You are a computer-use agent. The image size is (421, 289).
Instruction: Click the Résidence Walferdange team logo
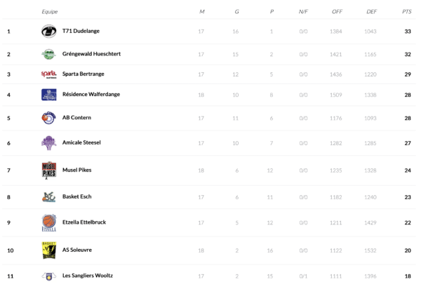click(48, 95)
